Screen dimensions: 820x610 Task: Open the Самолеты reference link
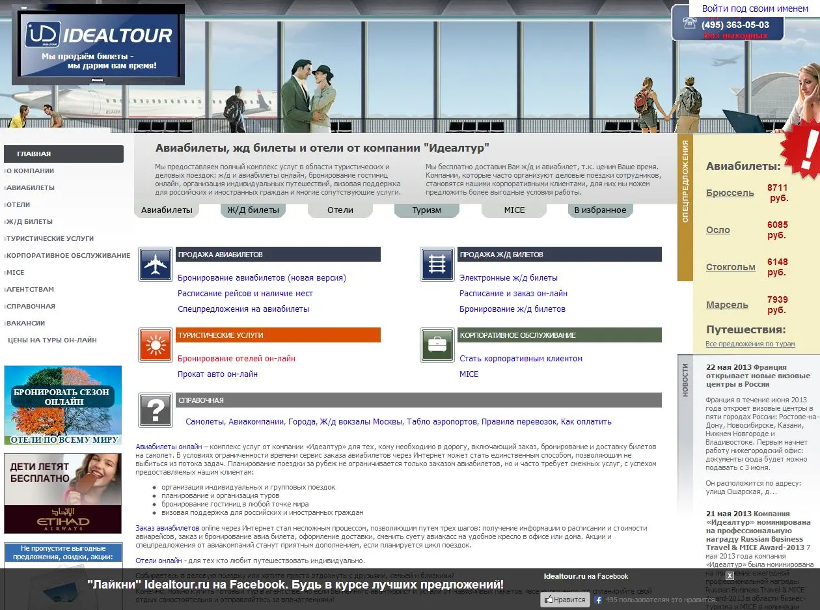[204, 422]
